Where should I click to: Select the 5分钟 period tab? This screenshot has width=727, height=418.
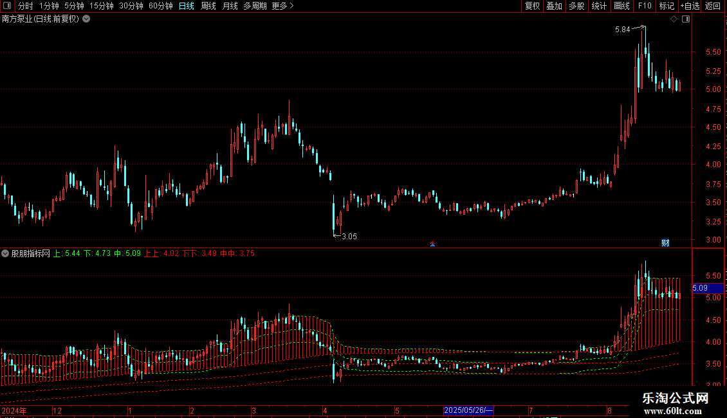click(x=74, y=6)
